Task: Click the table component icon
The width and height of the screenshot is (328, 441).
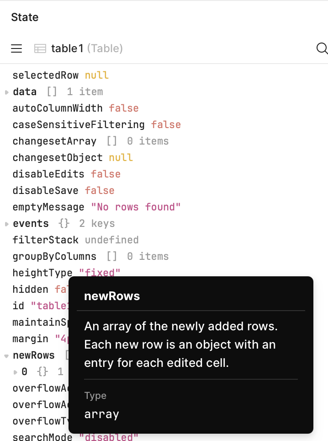Action: pyautogui.click(x=40, y=48)
